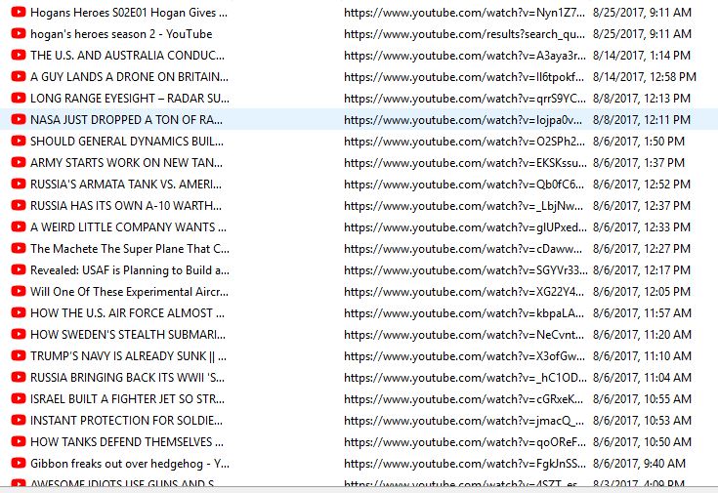The height and width of the screenshot is (493, 718).
Task: Select entry 'RUSSIA BRINGING BACK ITS WWII'
Action: (127, 378)
